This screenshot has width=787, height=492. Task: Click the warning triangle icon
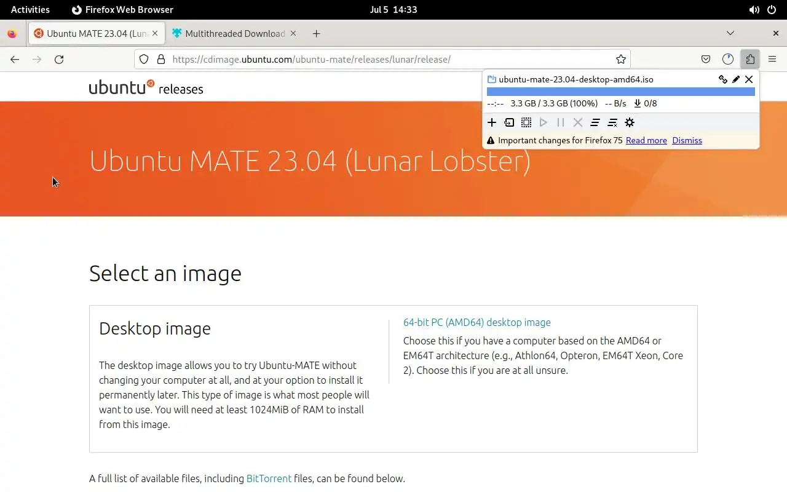click(491, 141)
